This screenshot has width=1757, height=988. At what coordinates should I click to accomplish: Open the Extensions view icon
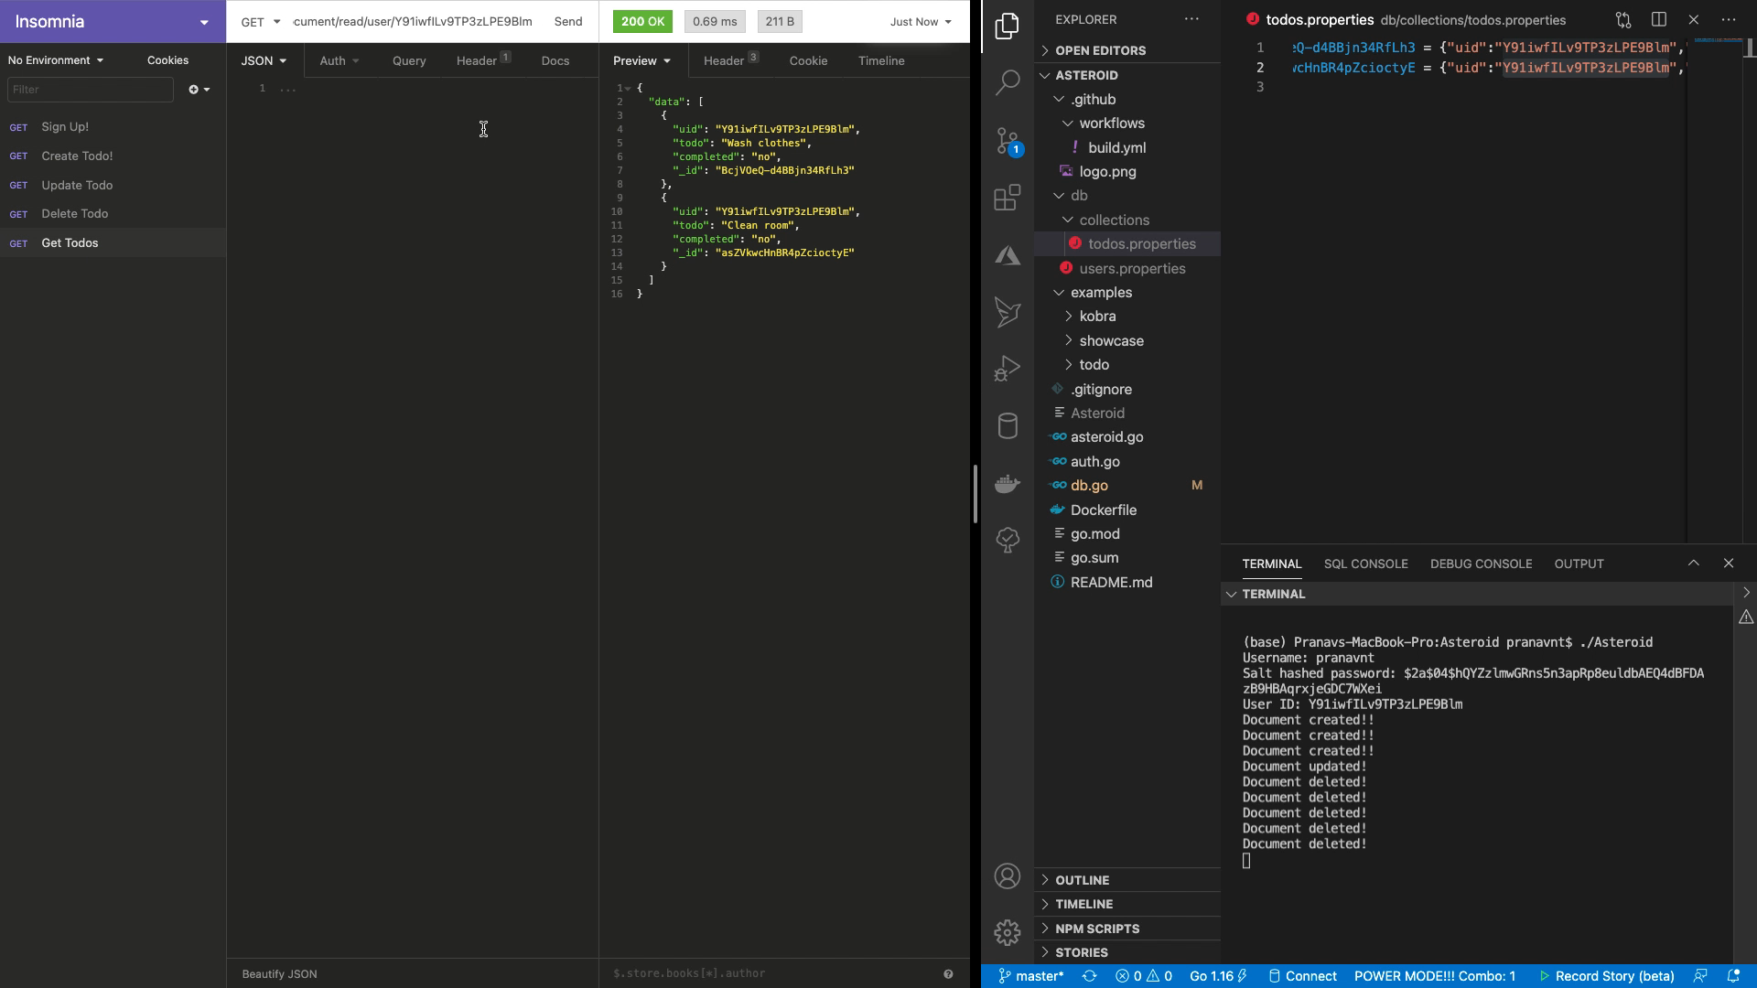[1008, 198]
